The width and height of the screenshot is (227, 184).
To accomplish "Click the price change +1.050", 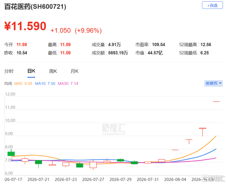I will pos(60,31).
